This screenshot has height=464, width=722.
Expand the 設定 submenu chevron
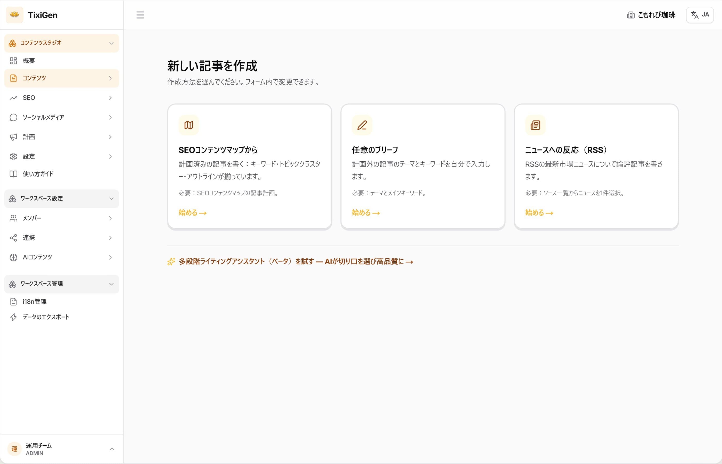pyautogui.click(x=110, y=157)
